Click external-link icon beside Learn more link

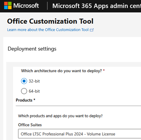pyautogui.click(x=92, y=30)
